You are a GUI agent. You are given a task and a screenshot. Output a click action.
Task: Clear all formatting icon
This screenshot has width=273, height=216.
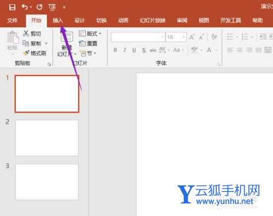pos(214,37)
